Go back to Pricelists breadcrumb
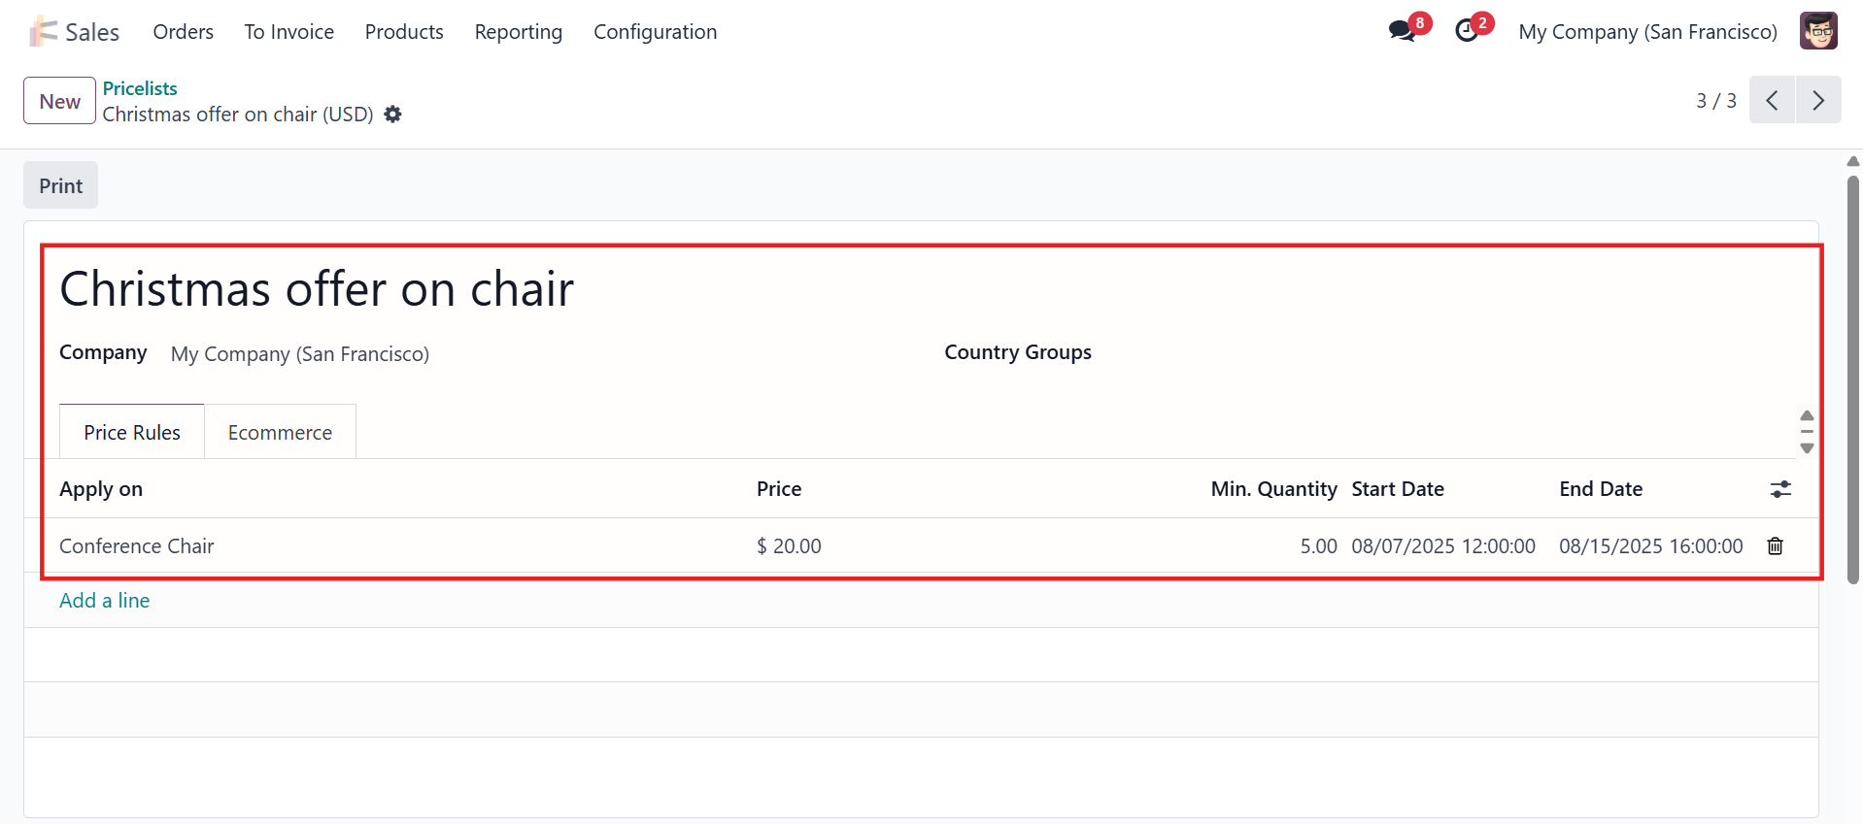 140,88
